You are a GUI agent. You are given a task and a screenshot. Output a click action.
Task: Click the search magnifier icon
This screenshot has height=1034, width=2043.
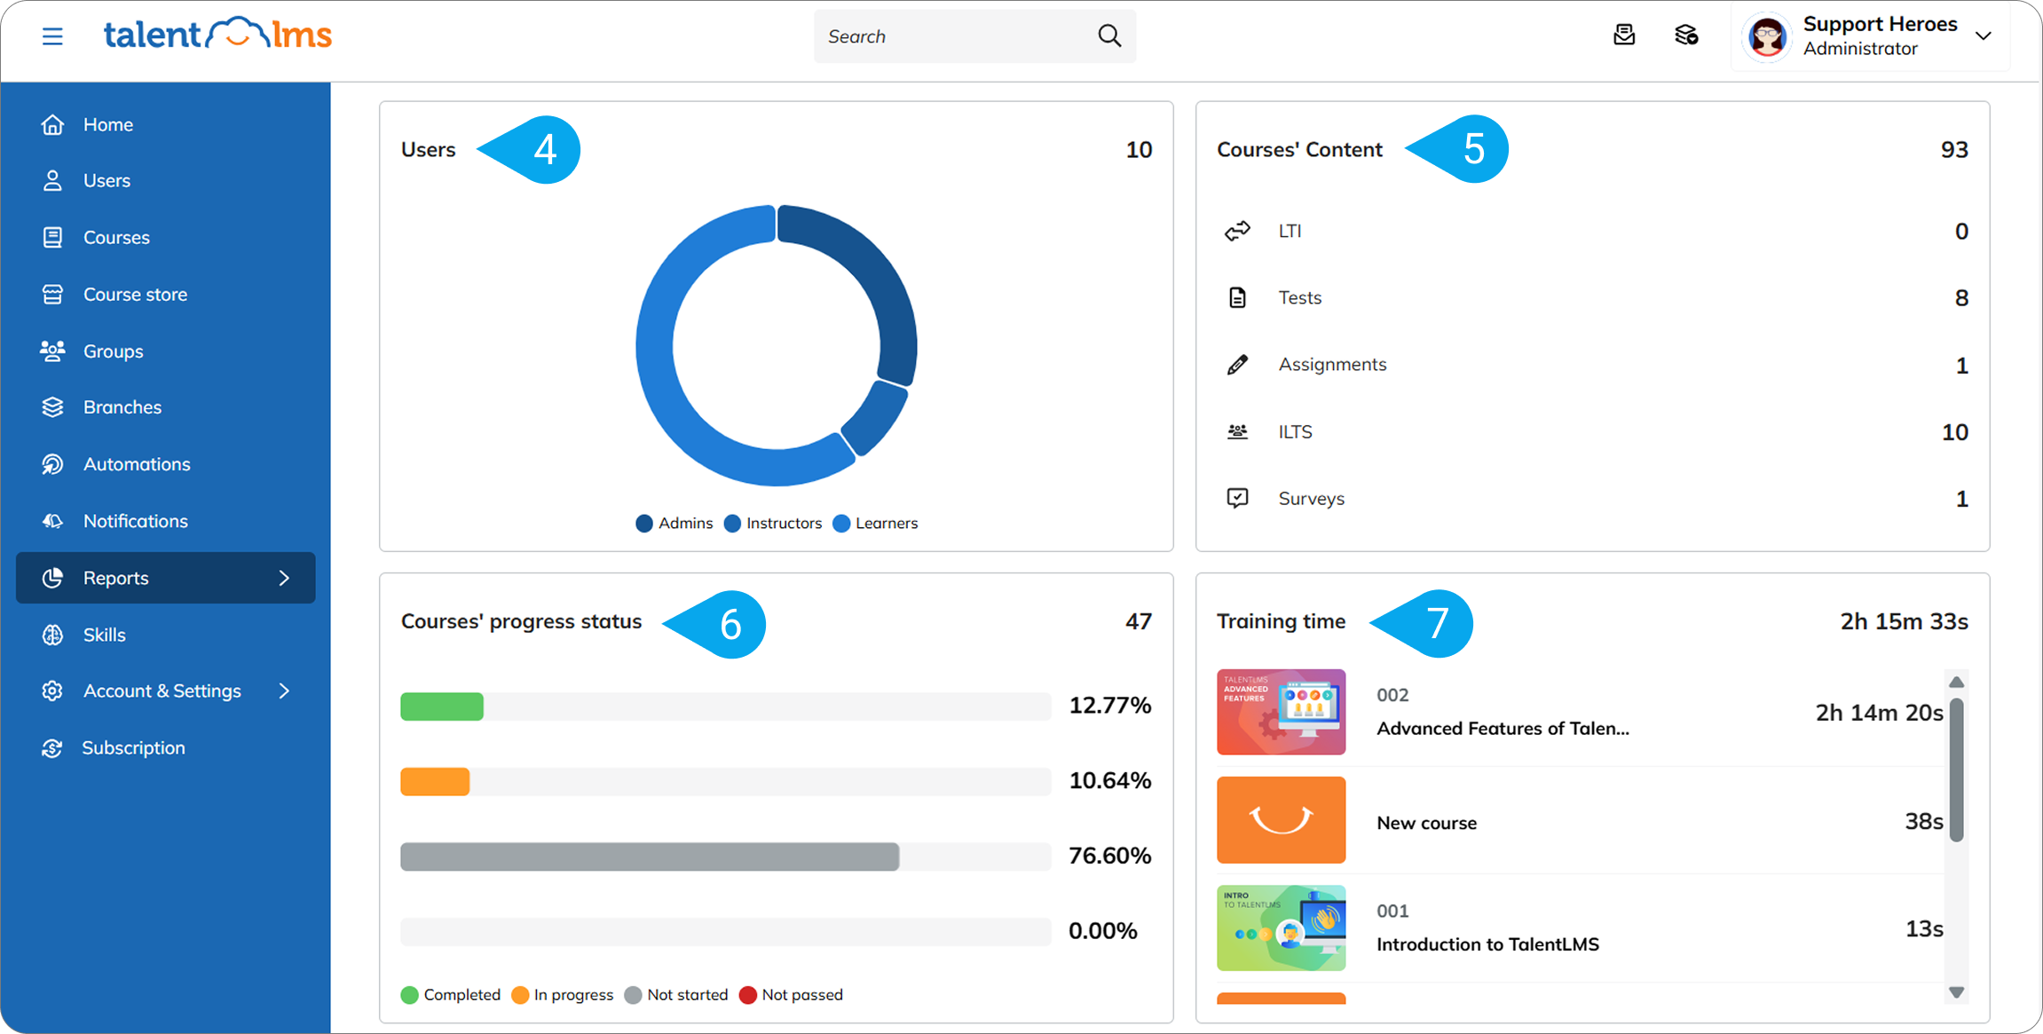(x=1109, y=36)
